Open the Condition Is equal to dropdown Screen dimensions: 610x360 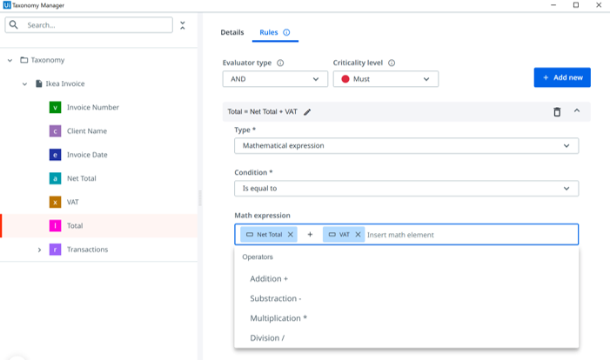[x=406, y=189]
